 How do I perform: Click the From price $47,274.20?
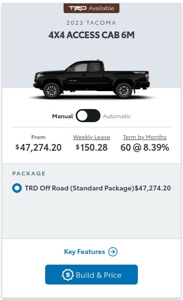38,147
